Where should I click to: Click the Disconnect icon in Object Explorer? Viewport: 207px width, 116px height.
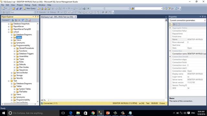click(16, 20)
